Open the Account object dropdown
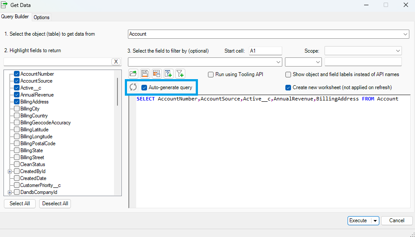Viewport: 415px width, 237px height. coord(405,34)
